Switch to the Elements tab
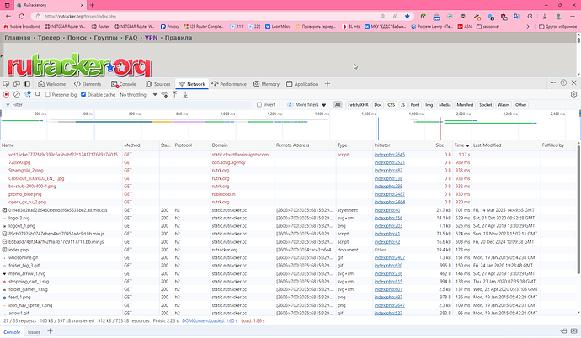 [88, 84]
